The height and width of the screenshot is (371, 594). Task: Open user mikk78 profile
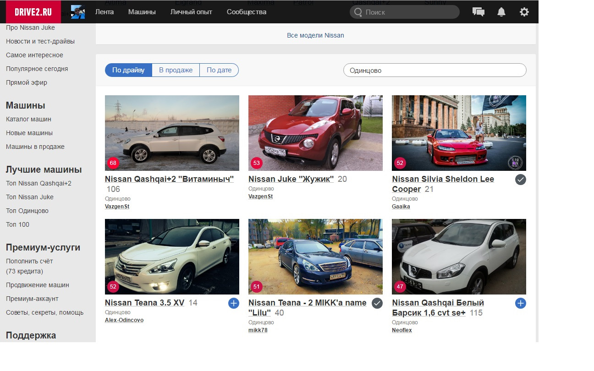258,330
